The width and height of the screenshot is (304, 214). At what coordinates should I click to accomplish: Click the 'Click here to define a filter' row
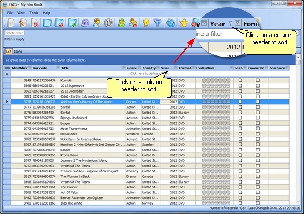coord(150,74)
